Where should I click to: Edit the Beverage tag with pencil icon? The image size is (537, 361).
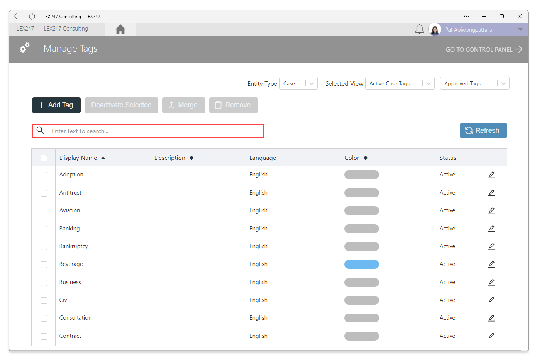tap(491, 264)
